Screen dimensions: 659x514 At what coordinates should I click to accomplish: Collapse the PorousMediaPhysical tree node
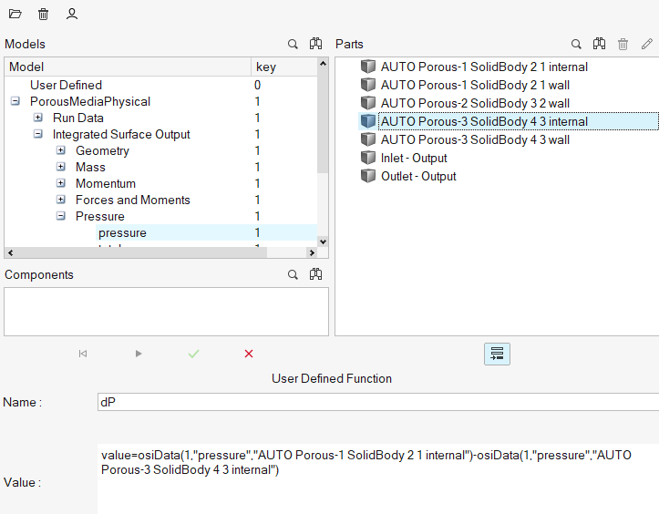coord(15,102)
